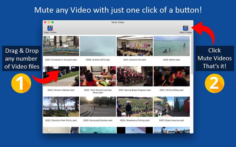The width and height of the screenshot is (236, 147).
Task: Select the Christmas in the park video thumbnail
Action: 61,46
